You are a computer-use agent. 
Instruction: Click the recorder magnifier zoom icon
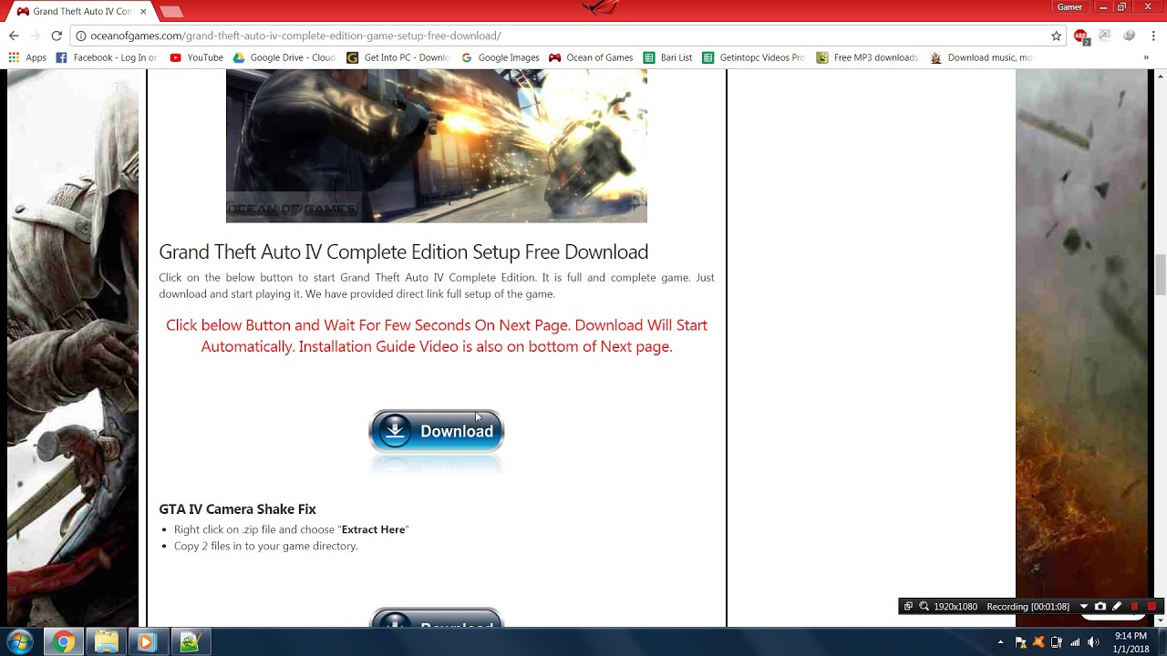924,606
